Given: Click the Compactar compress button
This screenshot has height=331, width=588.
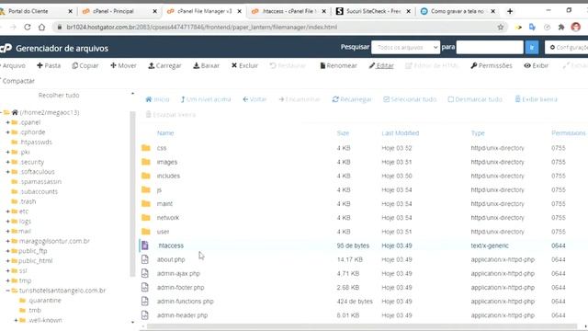Looking at the screenshot, I should (x=17, y=81).
